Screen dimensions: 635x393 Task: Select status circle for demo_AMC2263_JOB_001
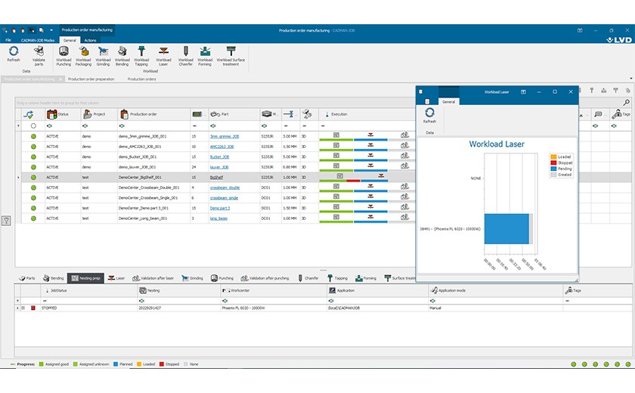tap(33, 147)
